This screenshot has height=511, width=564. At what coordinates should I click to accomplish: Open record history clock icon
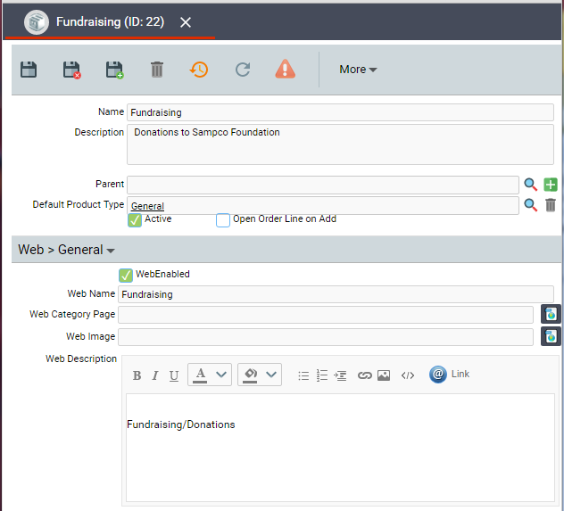pyautogui.click(x=199, y=70)
